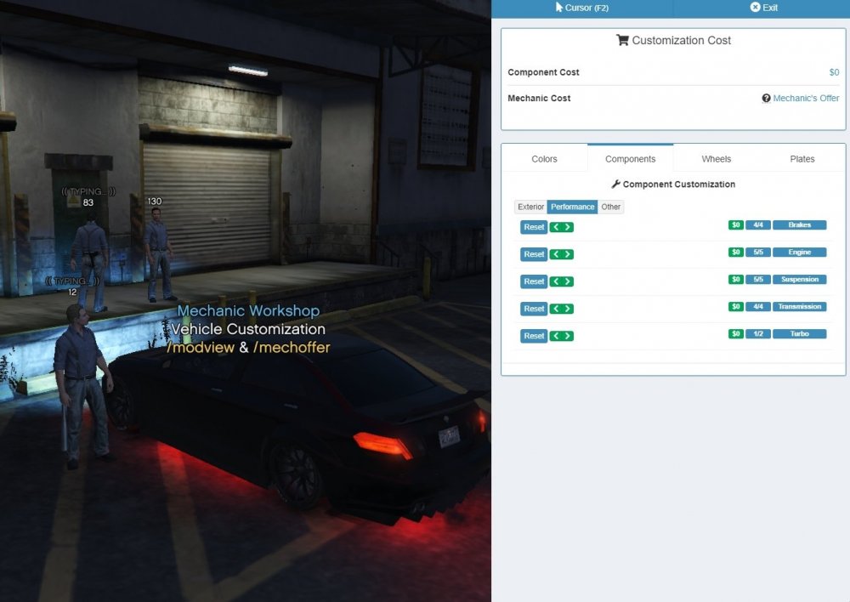The image size is (850, 602).
Task: Select the Other sub-tab
Action: pos(610,207)
